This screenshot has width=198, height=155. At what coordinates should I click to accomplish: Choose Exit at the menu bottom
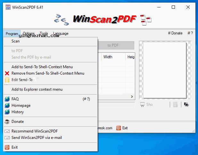pos(50,147)
